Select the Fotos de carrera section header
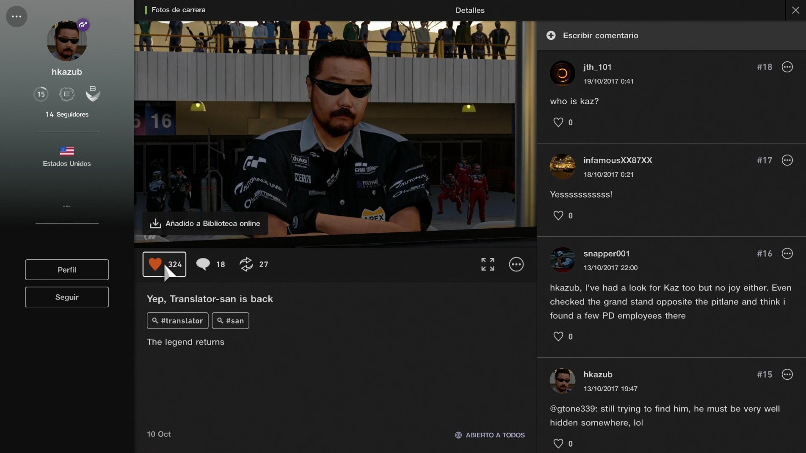 click(178, 10)
